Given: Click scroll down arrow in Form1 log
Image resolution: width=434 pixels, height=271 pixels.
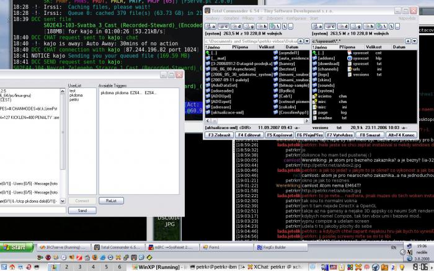Looking at the screenshot, I should pos(63,201).
